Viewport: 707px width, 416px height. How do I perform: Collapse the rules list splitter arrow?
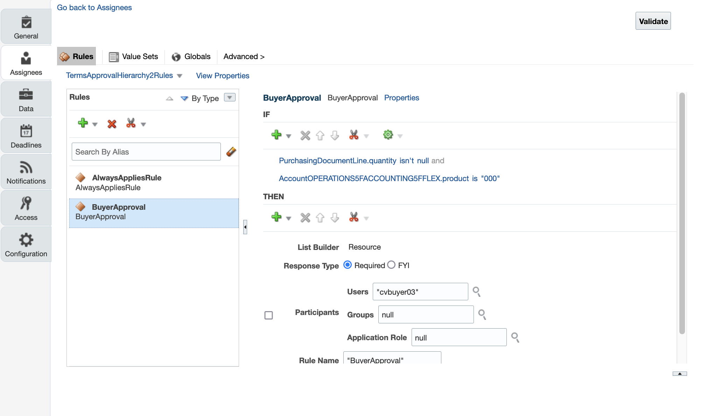(x=245, y=227)
